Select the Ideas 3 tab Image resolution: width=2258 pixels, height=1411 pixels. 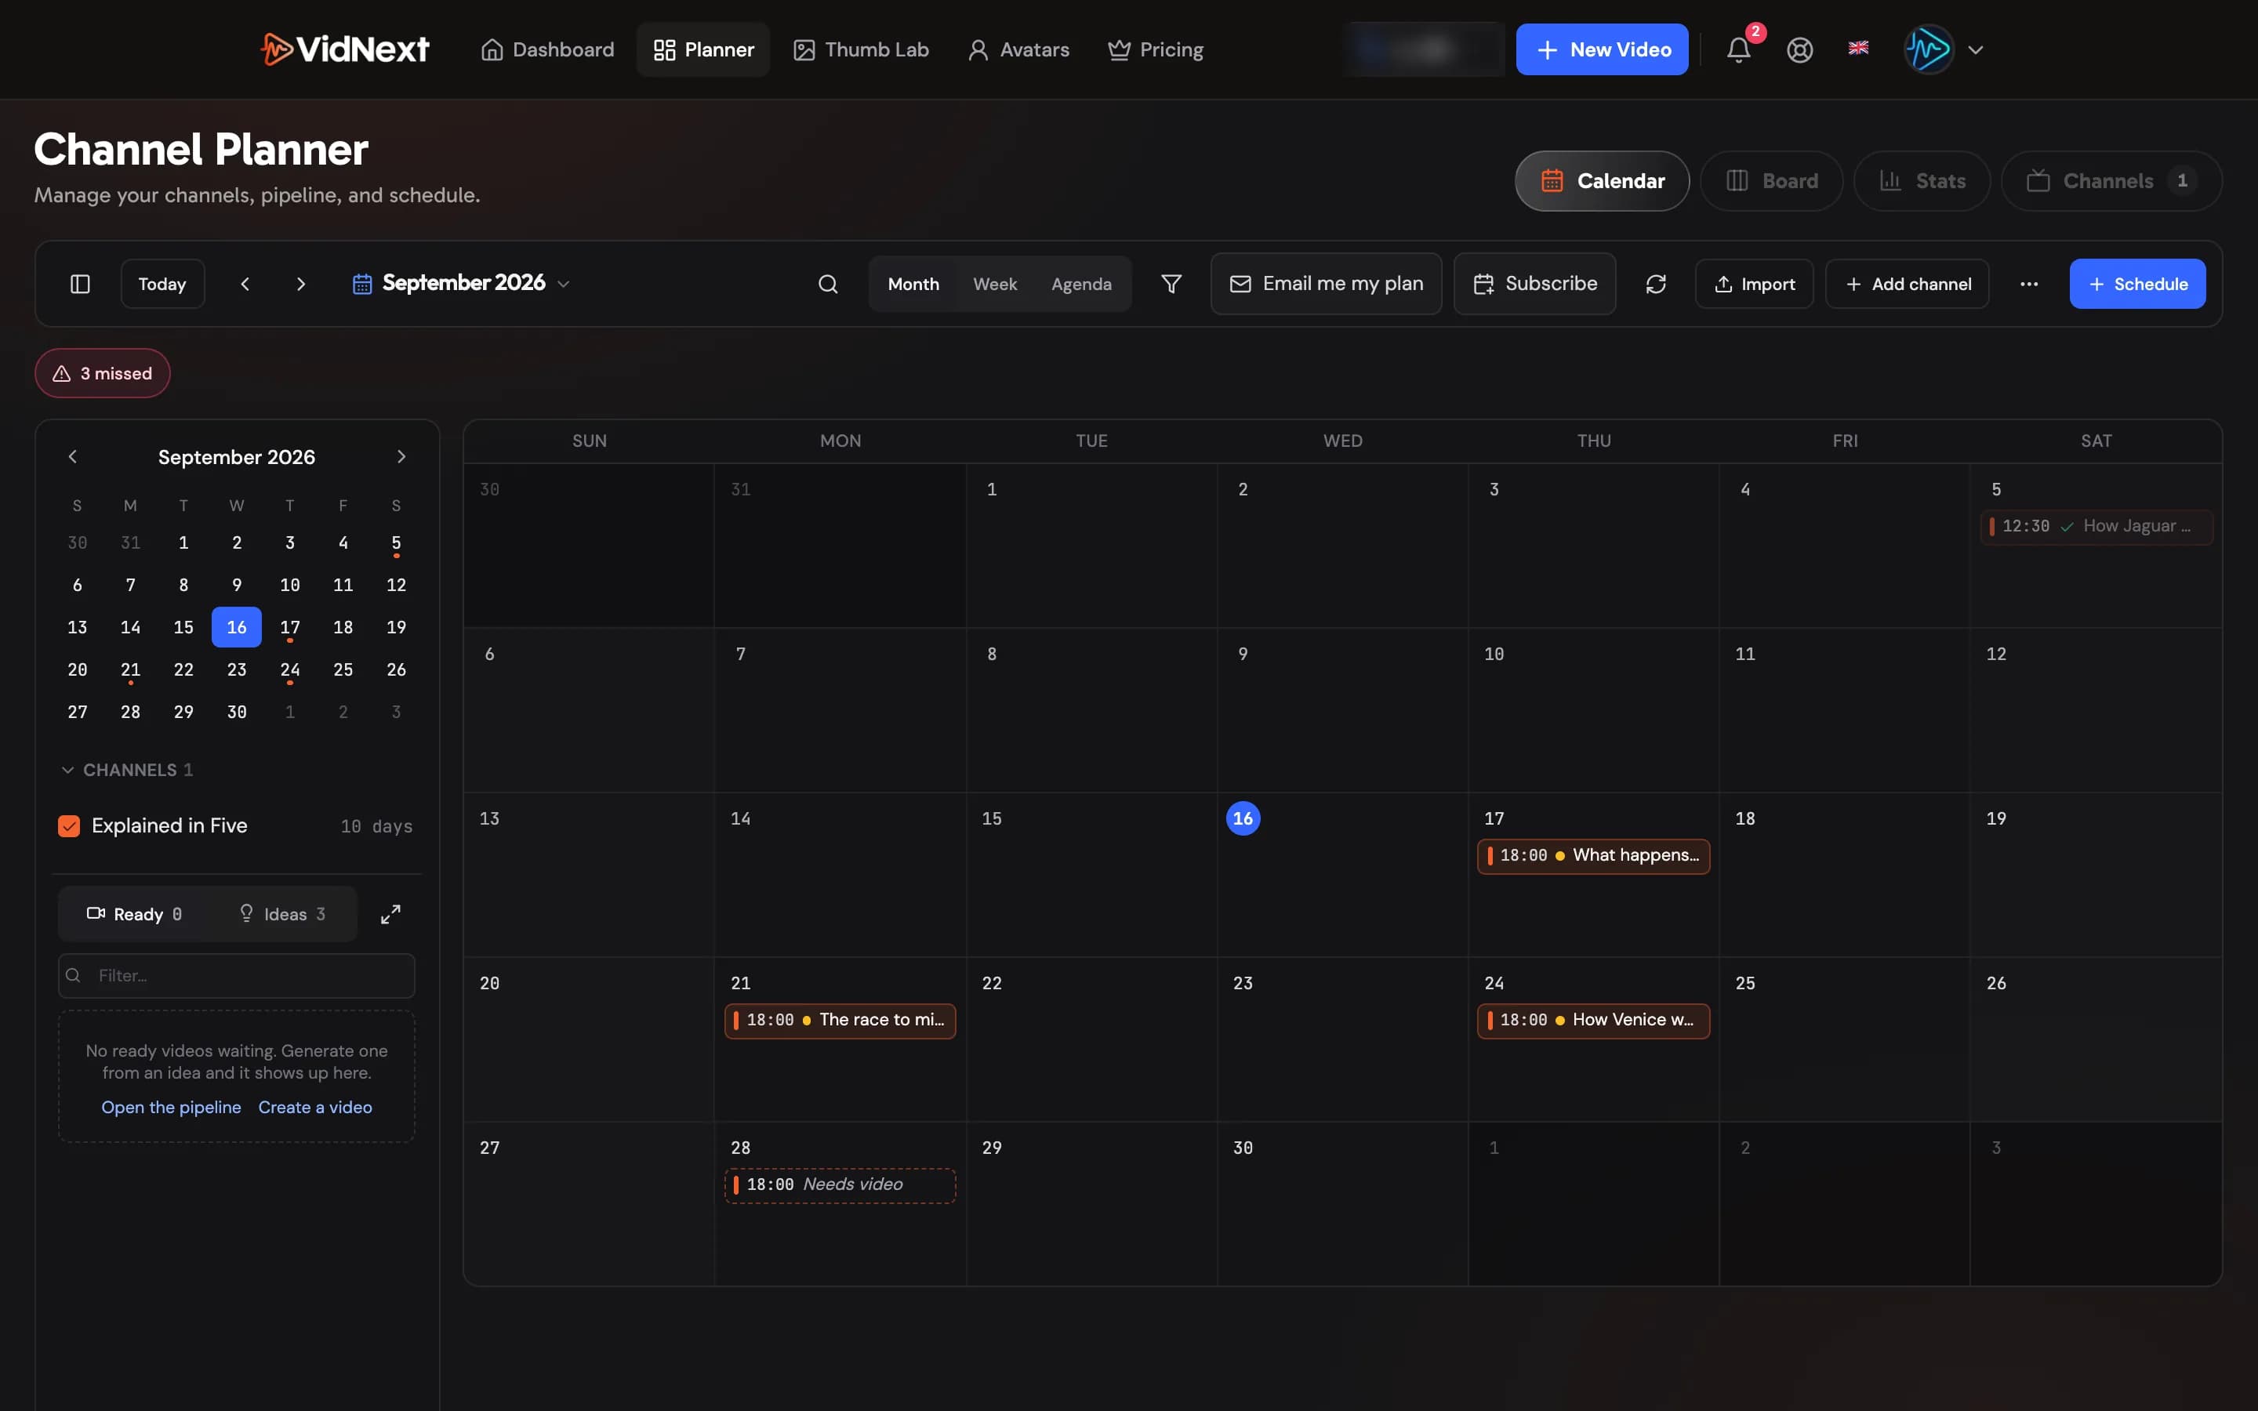(281, 915)
